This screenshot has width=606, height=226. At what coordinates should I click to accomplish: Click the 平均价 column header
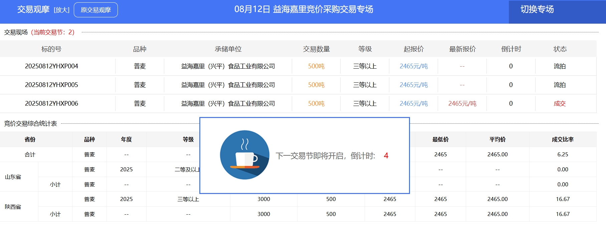pos(497,139)
